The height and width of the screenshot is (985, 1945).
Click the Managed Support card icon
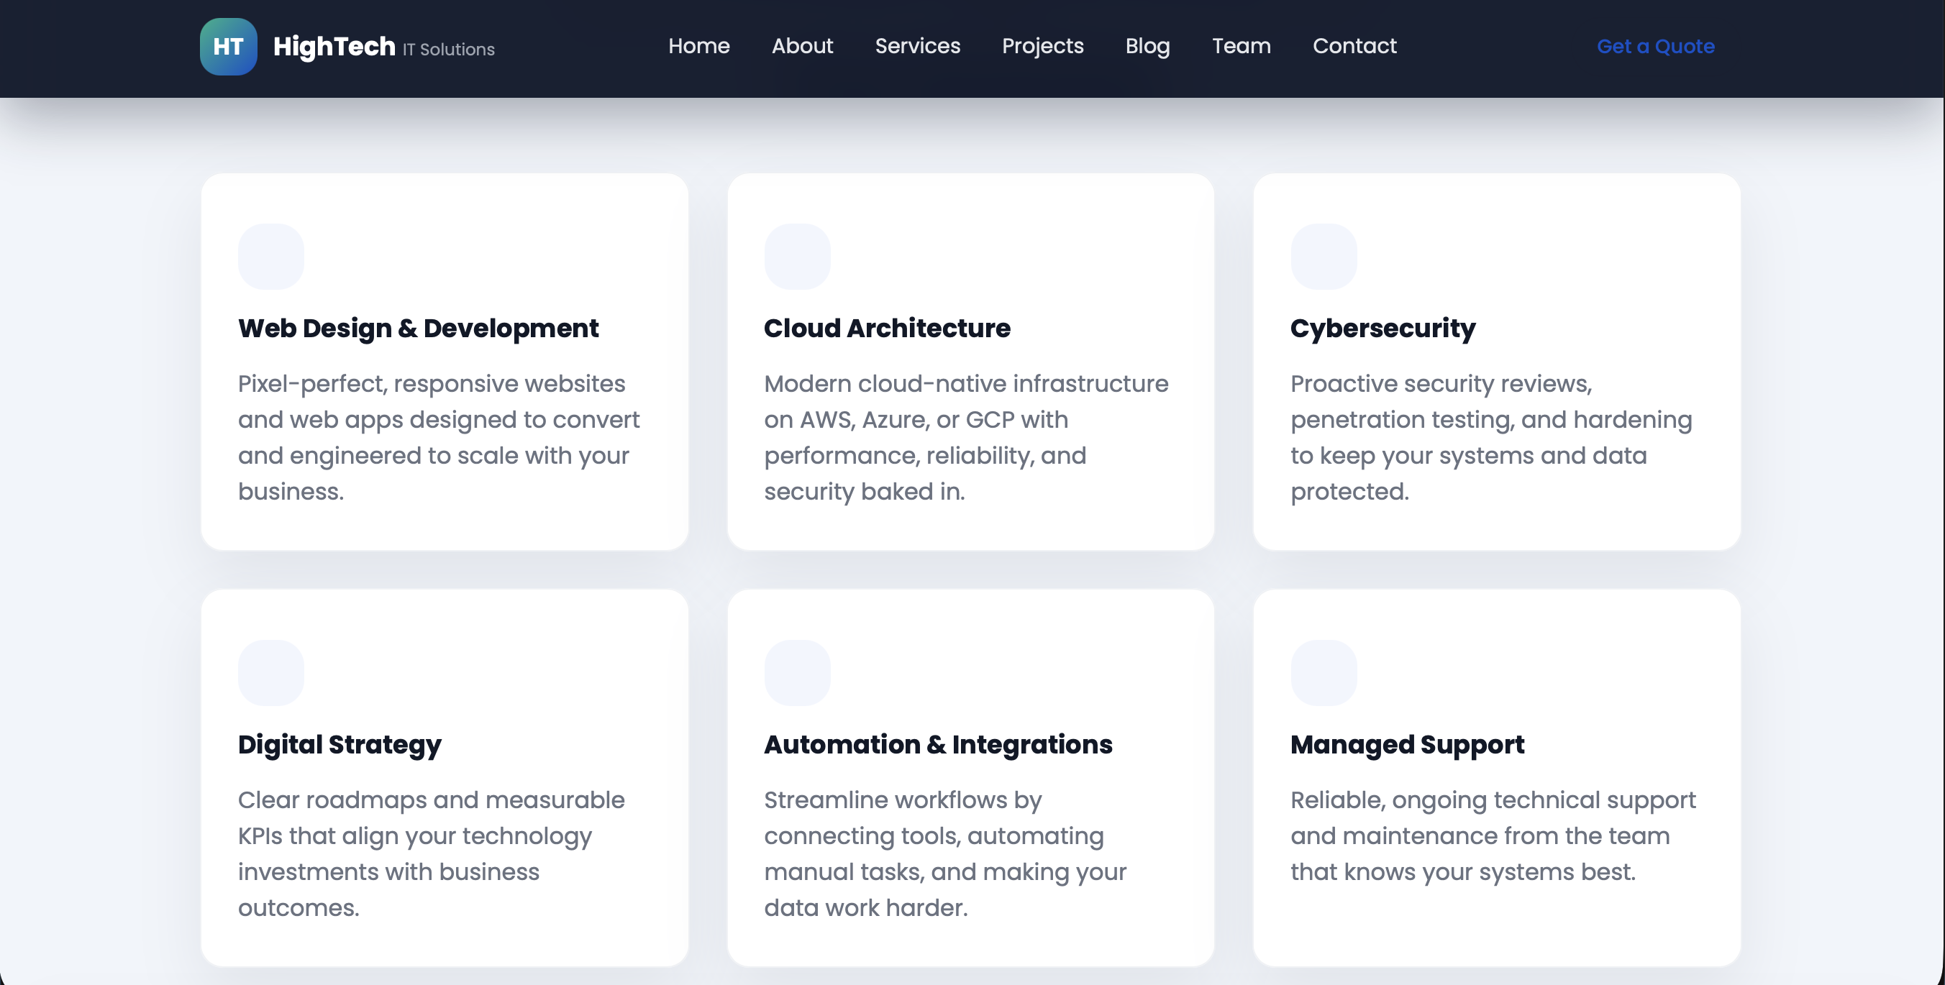tap(1324, 672)
